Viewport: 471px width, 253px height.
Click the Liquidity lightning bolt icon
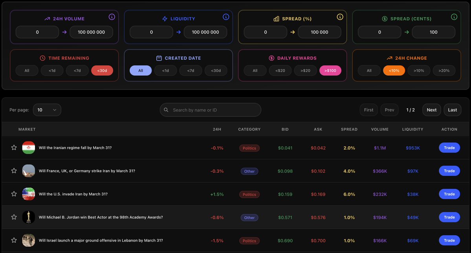point(165,18)
